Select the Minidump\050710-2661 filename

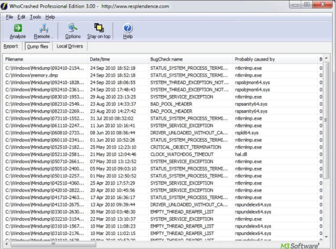45,161
